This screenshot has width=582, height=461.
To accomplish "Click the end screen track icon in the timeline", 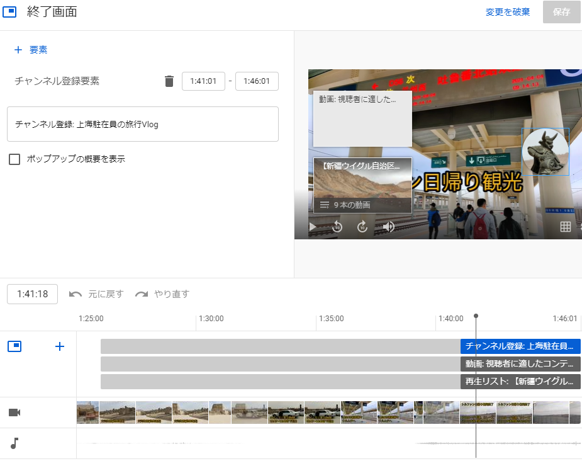I will (x=14, y=346).
